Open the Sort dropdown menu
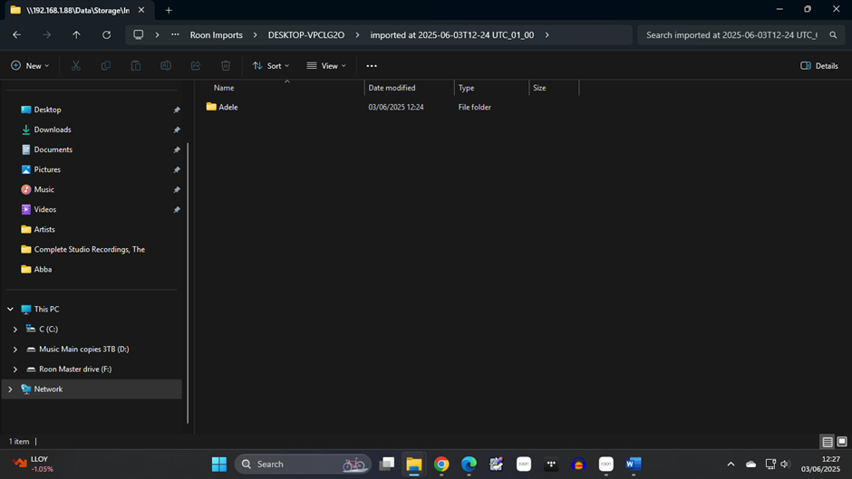 pyautogui.click(x=271, y=66)
